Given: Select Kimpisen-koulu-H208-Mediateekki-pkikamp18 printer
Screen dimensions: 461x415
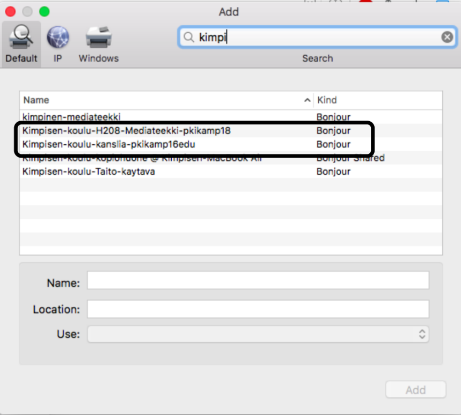Looking at the screenshot, I should pyautogui.click(x=127, y=130).
